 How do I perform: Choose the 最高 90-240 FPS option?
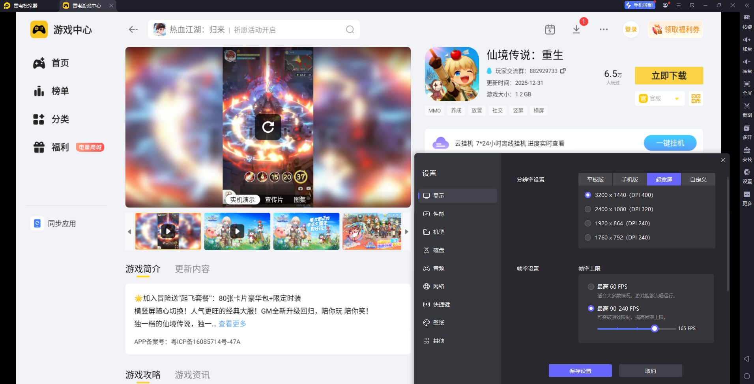tap(591, 308)
